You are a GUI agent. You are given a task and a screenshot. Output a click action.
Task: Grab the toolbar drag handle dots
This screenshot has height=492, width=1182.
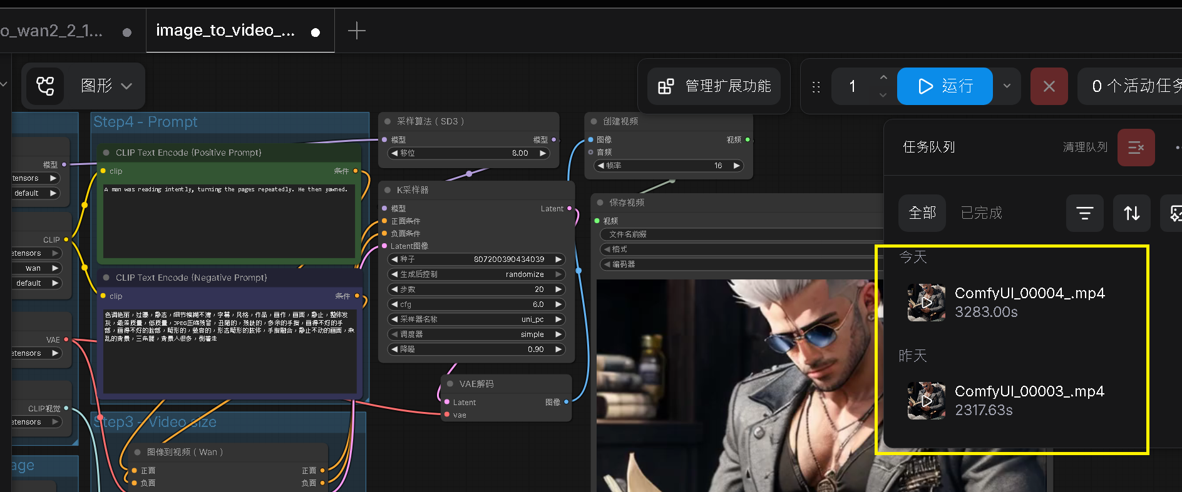coord(816,87)
